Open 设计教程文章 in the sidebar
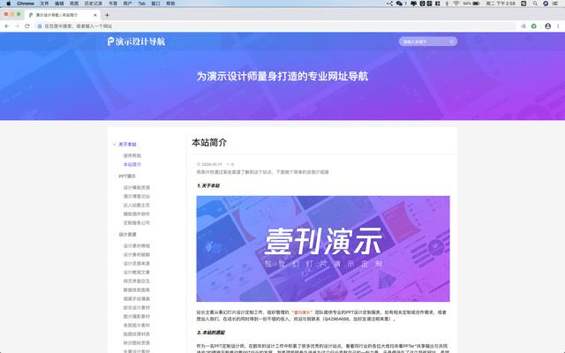The width and height of the screenshot is (565, 353). coord(136,273)
